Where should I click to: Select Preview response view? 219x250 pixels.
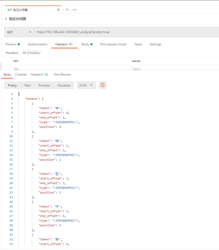44,85
